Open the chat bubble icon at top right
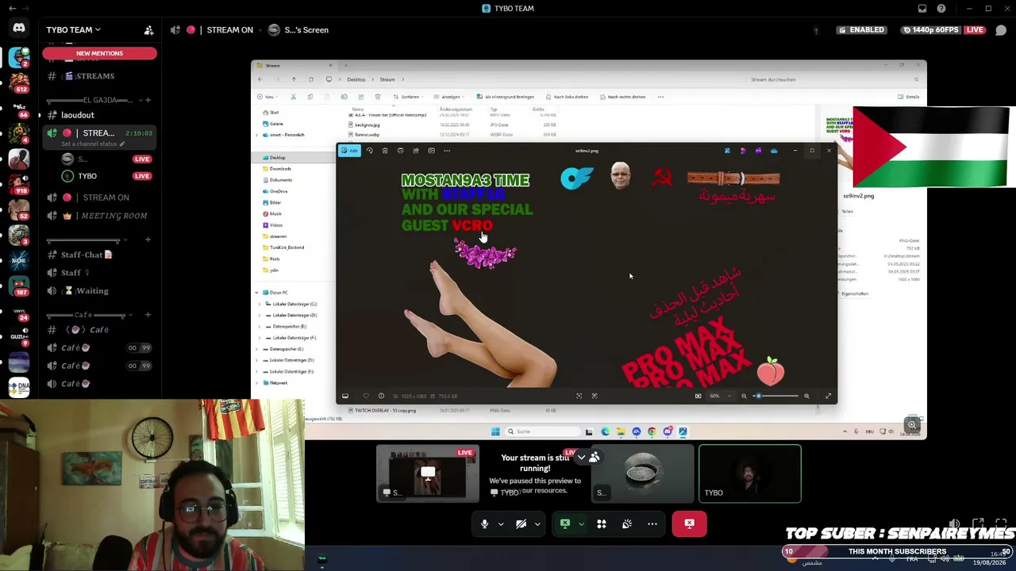This screenshot has width=1016, height=571. 1001,30
